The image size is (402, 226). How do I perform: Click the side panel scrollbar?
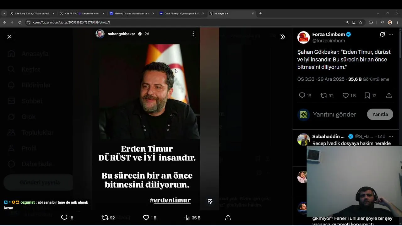(400, 44)
